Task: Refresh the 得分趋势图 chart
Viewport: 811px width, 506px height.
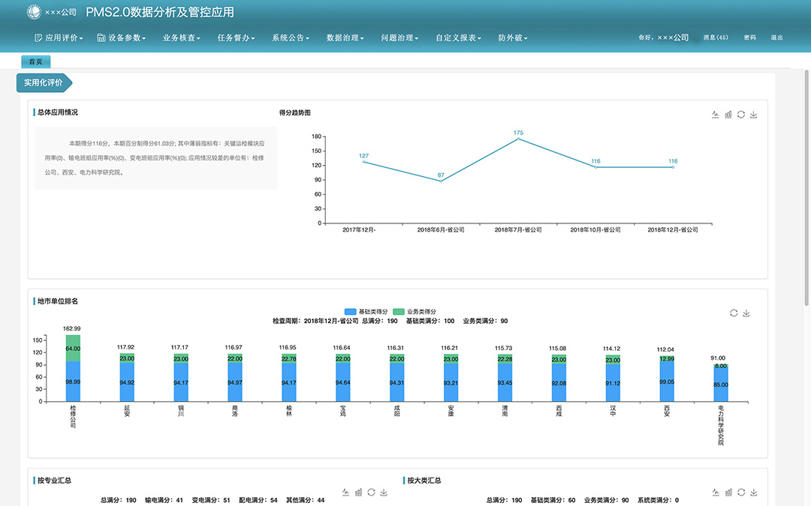Action: [741, 115]
